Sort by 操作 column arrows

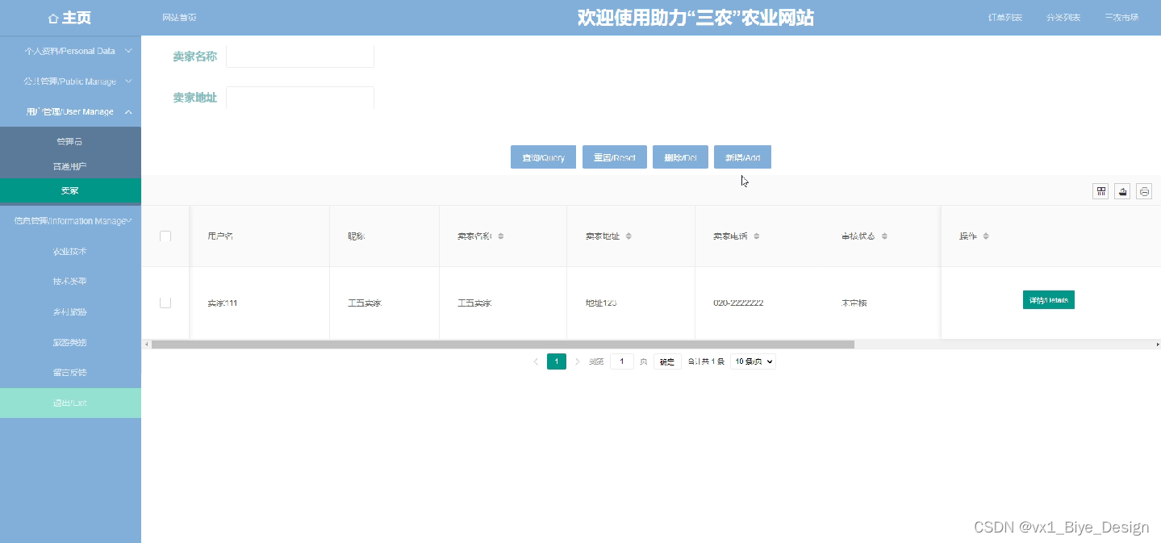[x=986, y=236]
